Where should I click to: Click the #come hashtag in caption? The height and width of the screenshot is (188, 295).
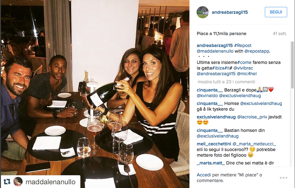click(244, 62)
